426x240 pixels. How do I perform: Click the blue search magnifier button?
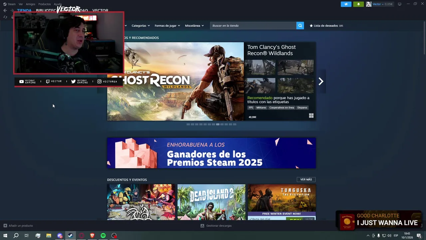(x=300, y=26)
